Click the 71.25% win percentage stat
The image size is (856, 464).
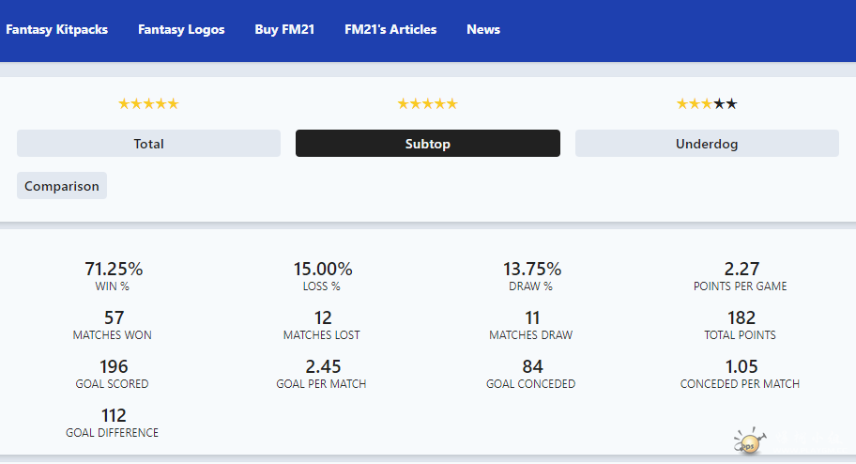(114, 270)
